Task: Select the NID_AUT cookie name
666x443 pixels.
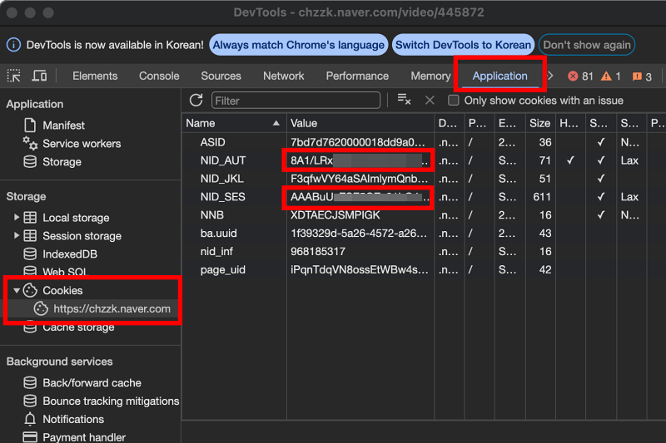Action: pos(223,160)
